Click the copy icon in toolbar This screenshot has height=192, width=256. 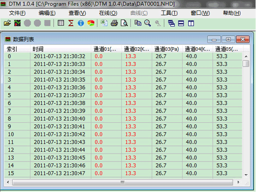138,23
